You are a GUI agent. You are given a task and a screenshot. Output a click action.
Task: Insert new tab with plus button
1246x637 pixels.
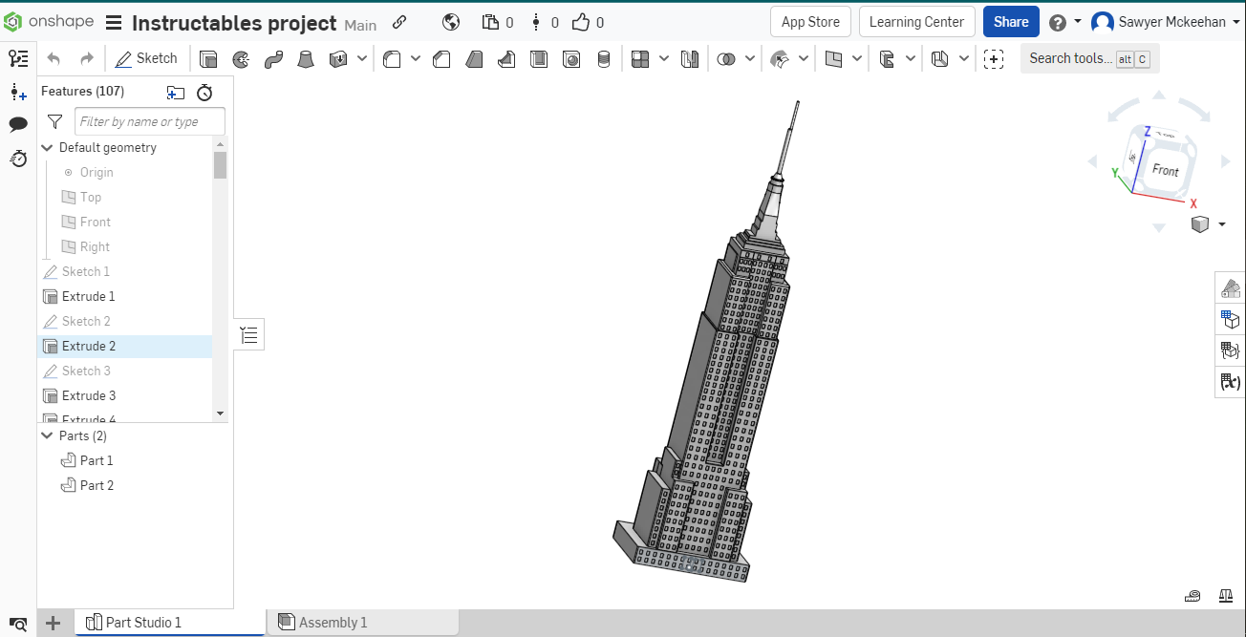pyautogui.click(x=54, y=623)
